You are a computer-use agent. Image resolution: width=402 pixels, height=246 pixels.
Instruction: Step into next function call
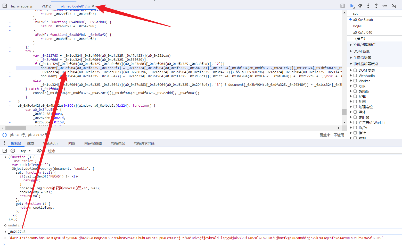pyautogui.click(x=368, y=6)
